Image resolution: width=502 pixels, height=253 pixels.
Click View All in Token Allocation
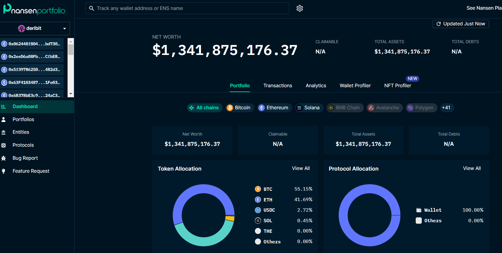(300, 168)
